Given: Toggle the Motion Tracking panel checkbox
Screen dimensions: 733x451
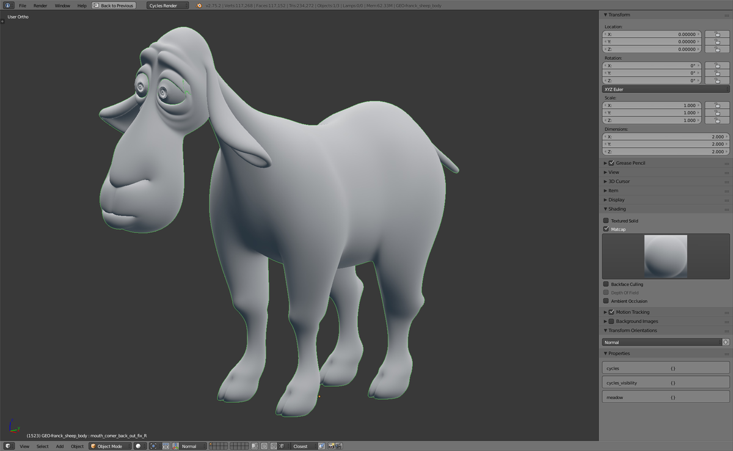Looking at the screenshot, I should coord(611,312).
